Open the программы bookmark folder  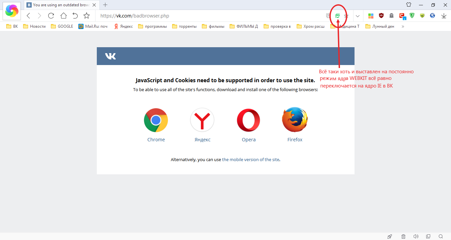(x=152, y=26)
